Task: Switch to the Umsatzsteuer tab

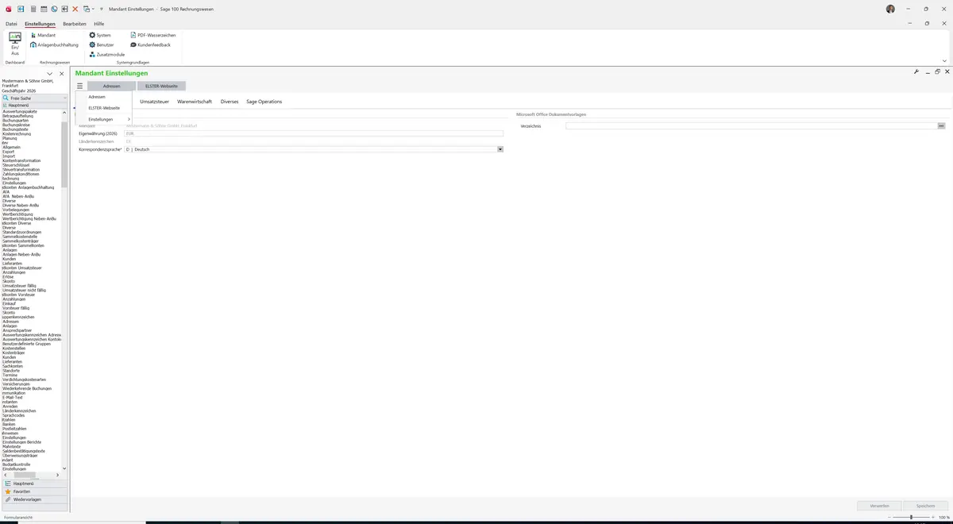Action: click(154, 102)
